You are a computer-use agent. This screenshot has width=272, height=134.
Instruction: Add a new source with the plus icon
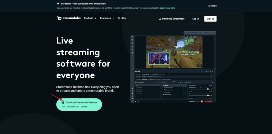(182, 83)
